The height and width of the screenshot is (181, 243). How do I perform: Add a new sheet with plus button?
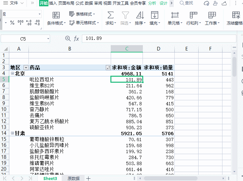(x=89, y=178)
